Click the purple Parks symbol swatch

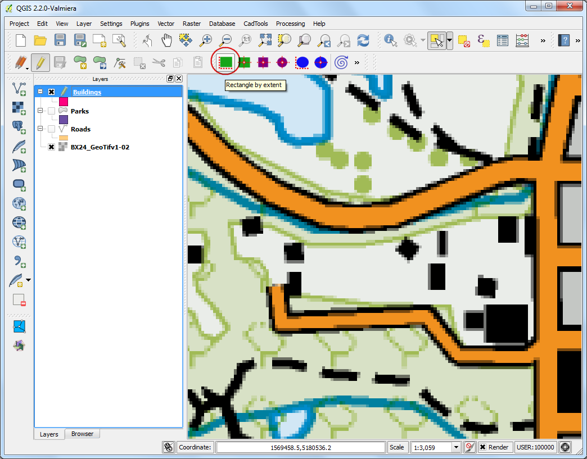(64, 120)
